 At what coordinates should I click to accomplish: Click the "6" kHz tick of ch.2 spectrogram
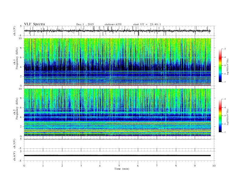click(x=21, y=108)
